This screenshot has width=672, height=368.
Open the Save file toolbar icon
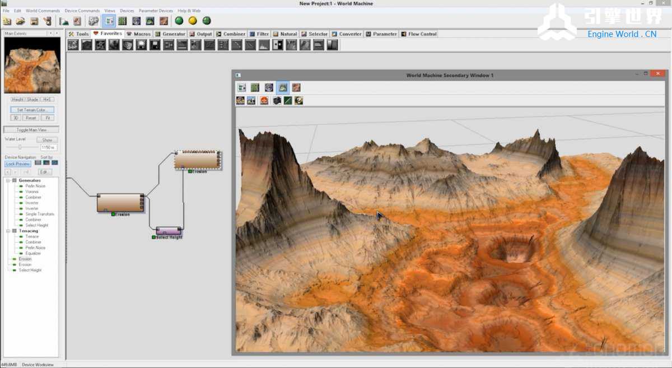pos(34,21)
